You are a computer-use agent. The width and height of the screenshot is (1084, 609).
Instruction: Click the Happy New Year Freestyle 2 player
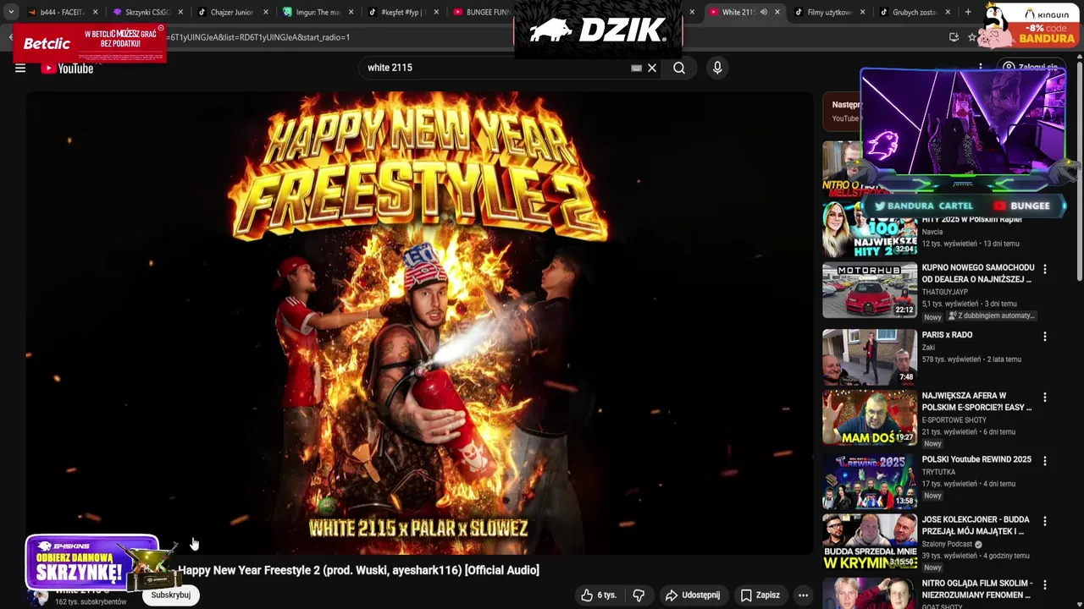click(419, 322)
